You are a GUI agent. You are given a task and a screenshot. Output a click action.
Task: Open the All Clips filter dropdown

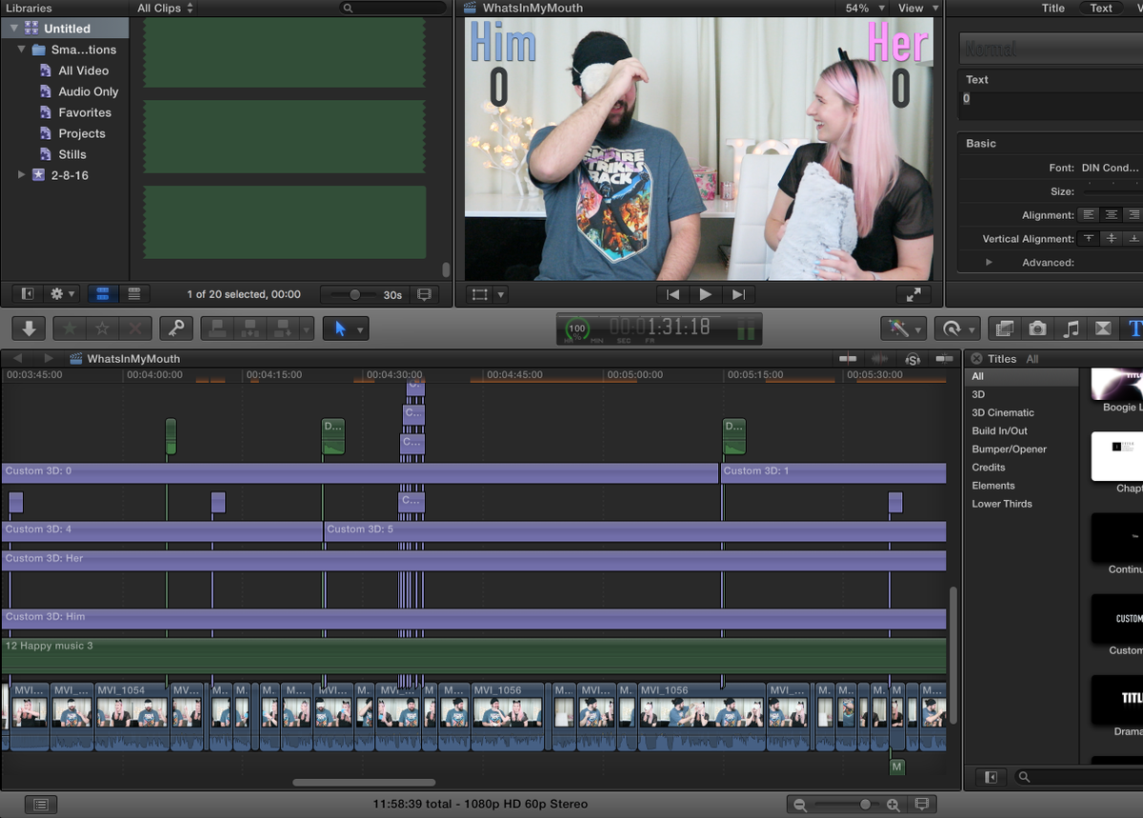point(165,8)
